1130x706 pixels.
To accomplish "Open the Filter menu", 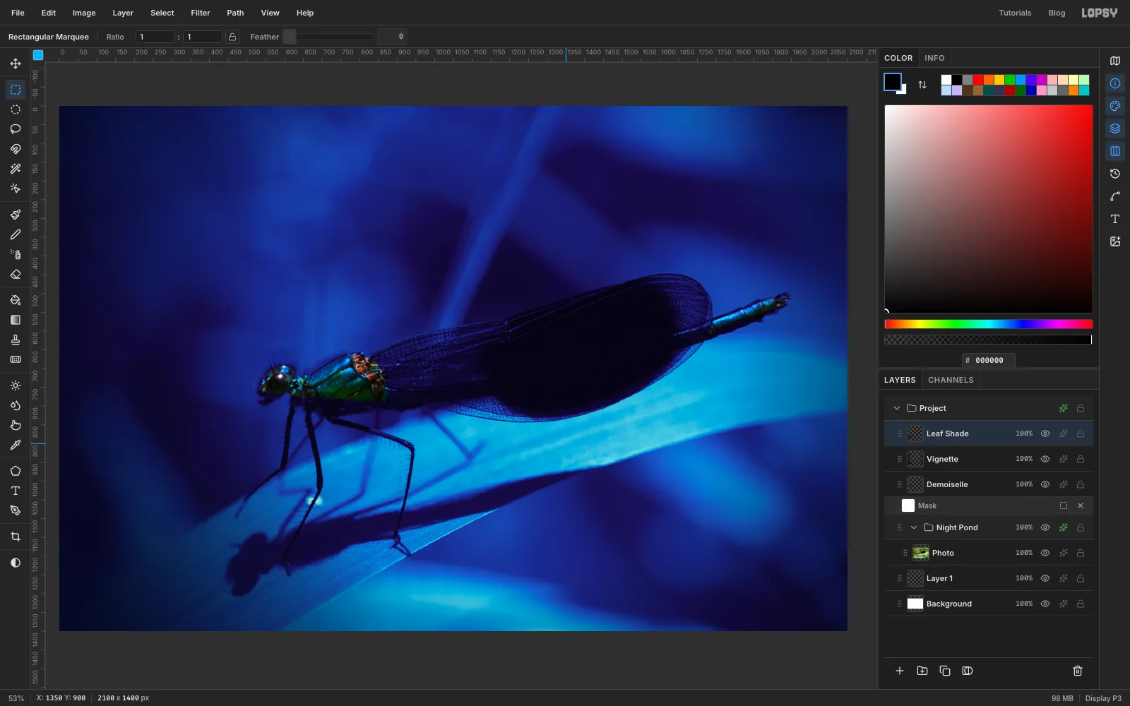I will (201, 13).
